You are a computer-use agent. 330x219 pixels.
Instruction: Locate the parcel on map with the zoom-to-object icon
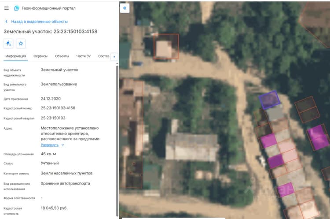[x=9, y=44]
